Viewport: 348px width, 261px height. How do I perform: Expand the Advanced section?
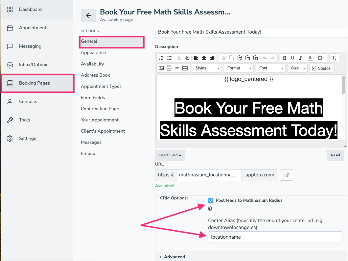pyautogui.click(x=172, y=257)
